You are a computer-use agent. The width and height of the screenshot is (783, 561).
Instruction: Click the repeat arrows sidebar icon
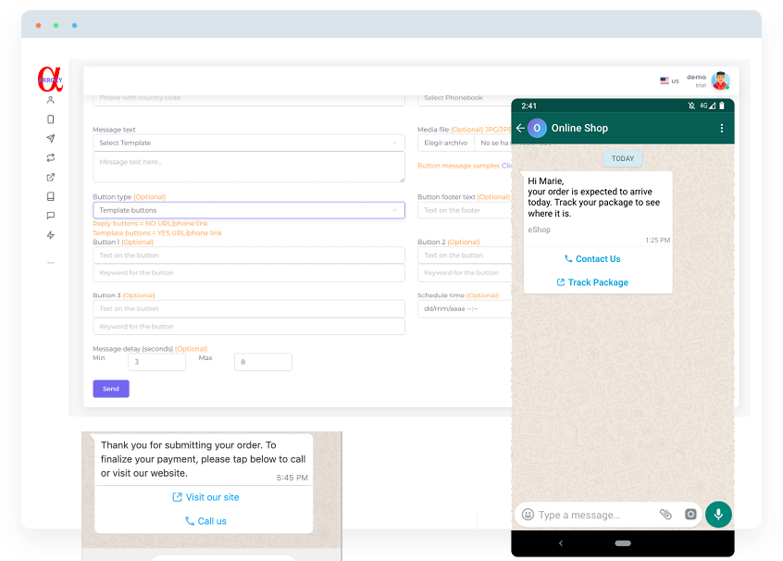(x=51, y=158)
